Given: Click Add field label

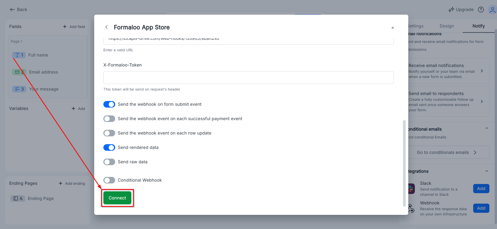Looking at the screenshot, I should [x=77, y=27].
